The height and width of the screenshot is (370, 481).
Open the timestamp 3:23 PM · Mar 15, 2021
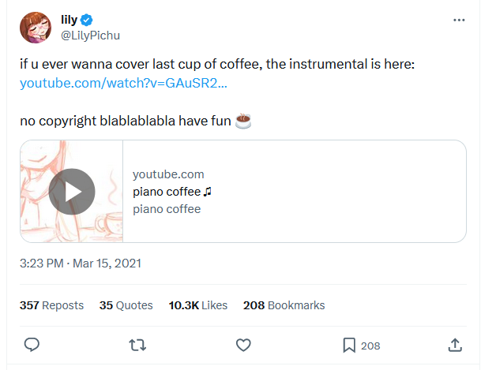click(80, 263)
